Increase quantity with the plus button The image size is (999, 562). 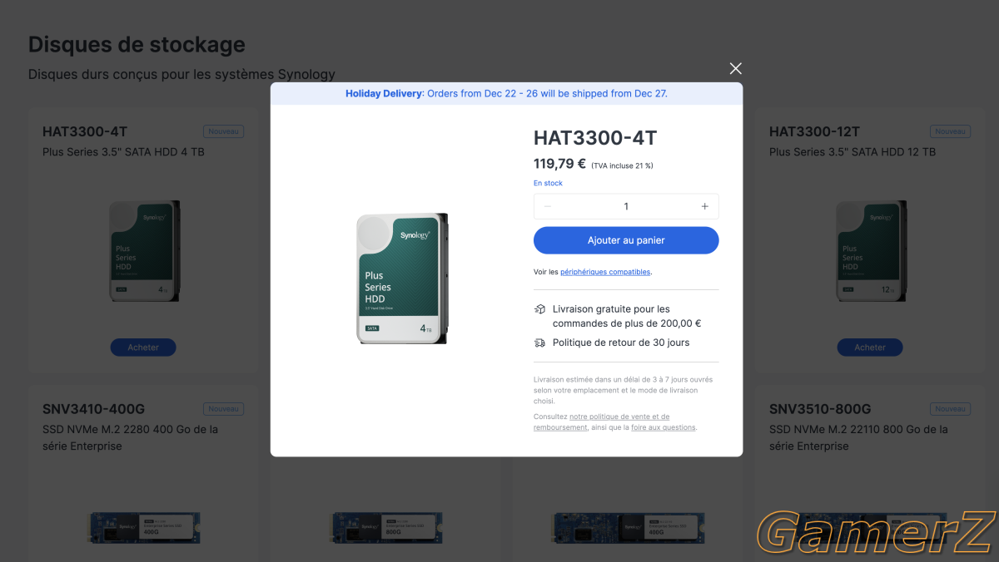click(x=704, y=206)
